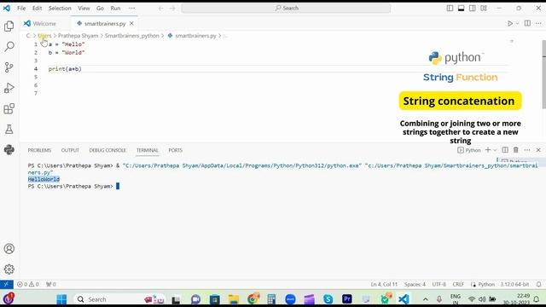Click smartbrainers.py in the breadcrumb
This screenshot has width=546, height=307.
(195, 36)
